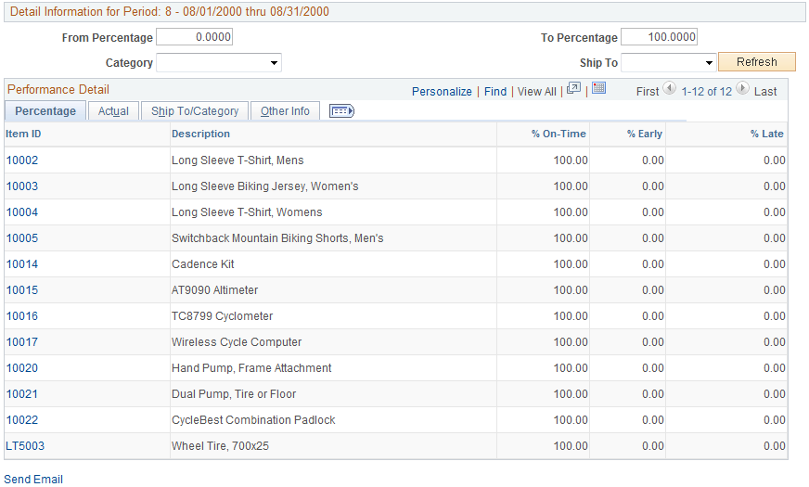Image resolution: width=809 pixels, height=487 pixels.
Task: Open item LT5003 link
Action: [25, 446]
